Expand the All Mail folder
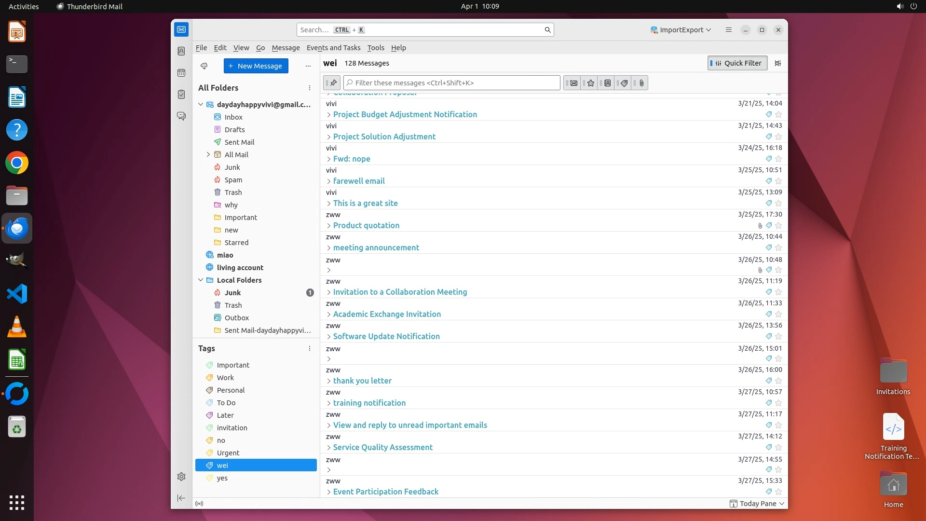This screenshot has height=521, width=926. tap(208, 155)
